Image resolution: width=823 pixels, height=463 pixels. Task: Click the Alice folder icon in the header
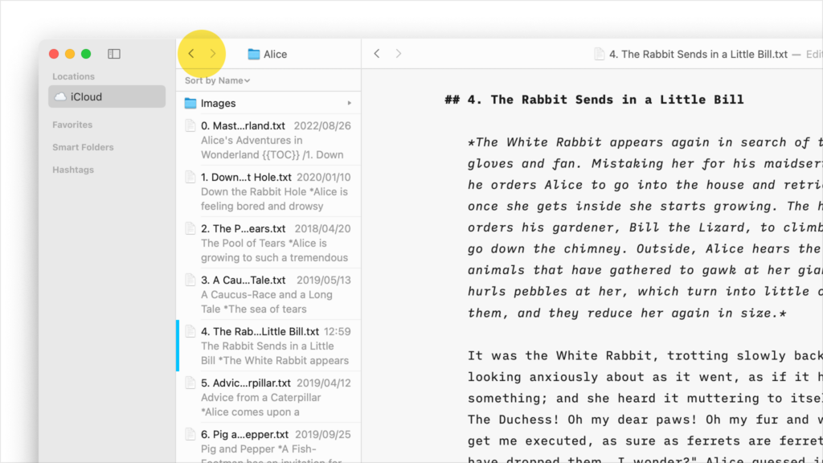click(x=253, y=54)
